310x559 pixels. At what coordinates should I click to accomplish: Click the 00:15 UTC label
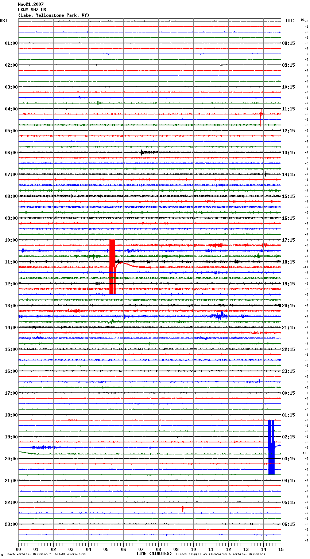click(288, 393)
